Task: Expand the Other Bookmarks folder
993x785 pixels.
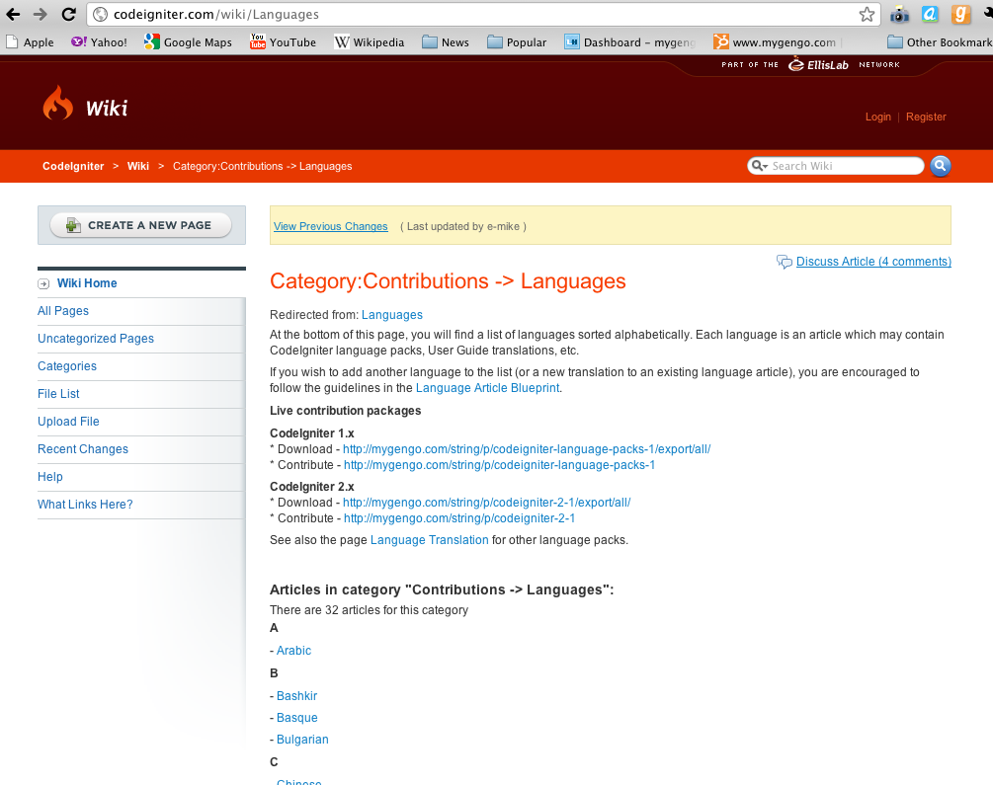Action: (x=940, y=42)
